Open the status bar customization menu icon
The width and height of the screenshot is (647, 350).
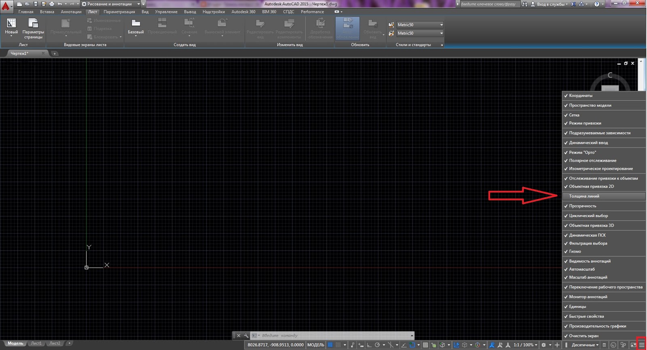click(642, 345)
